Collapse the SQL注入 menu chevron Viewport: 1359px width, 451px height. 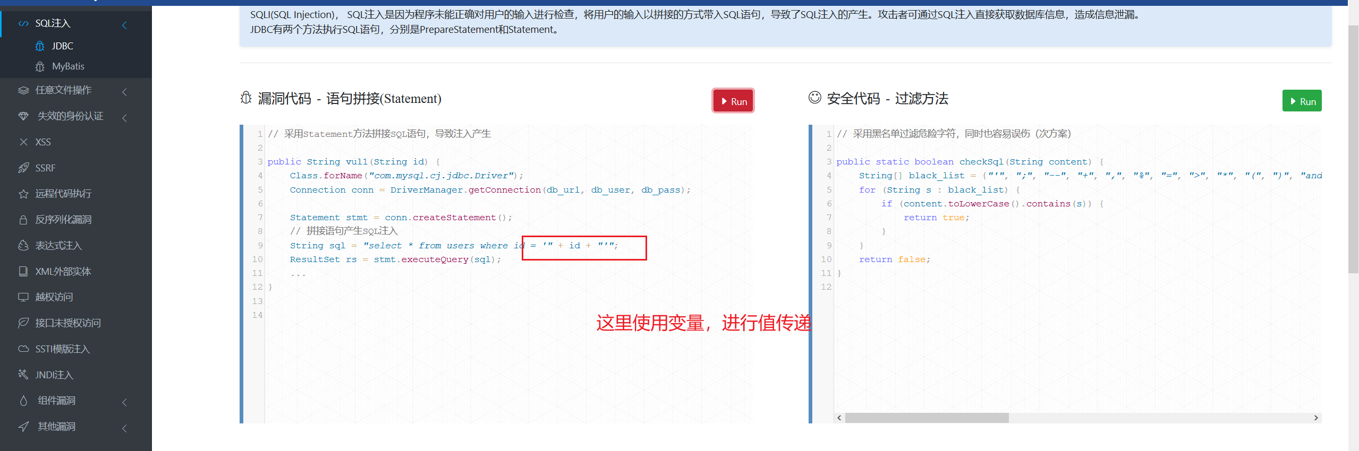(124, 25)
